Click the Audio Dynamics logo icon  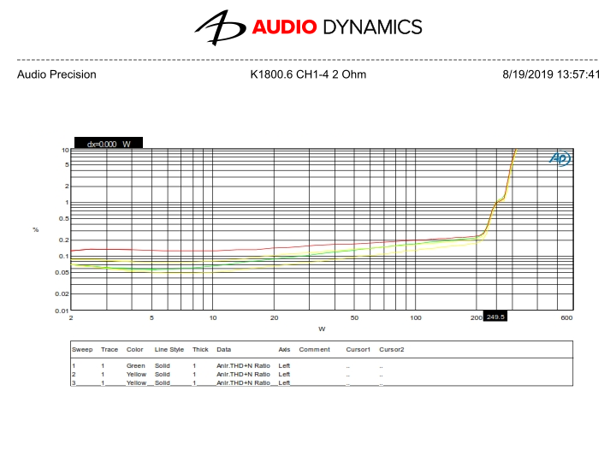click(x=219, y=27)
